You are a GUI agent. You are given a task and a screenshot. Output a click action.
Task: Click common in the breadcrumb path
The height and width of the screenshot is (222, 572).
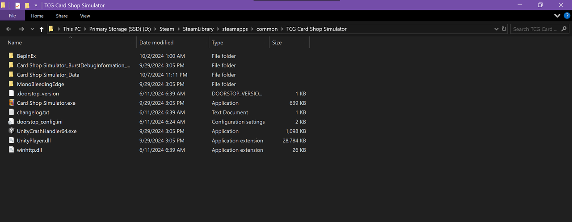pos(267,29)
